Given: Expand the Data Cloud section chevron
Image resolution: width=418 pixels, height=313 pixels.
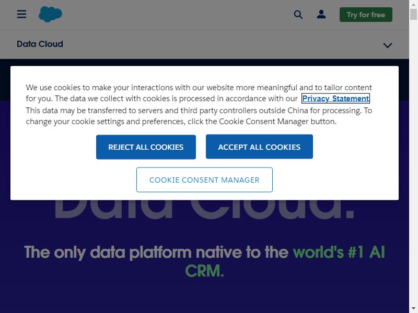Looking at the screenshot, I should (x=387, y=45).
